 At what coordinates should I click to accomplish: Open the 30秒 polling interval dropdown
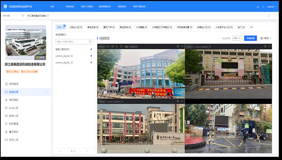click(x=237, y=38)
